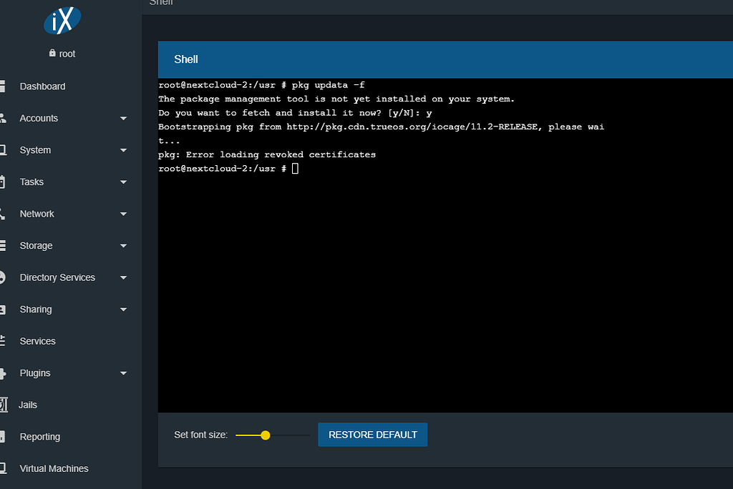This screenshot has width=733, height=489.
Task: Expand the Plugins section
Action: point(123,372)
